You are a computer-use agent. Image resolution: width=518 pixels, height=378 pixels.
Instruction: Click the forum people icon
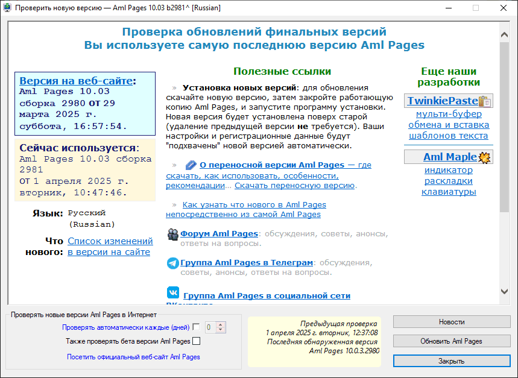(173, 234)
